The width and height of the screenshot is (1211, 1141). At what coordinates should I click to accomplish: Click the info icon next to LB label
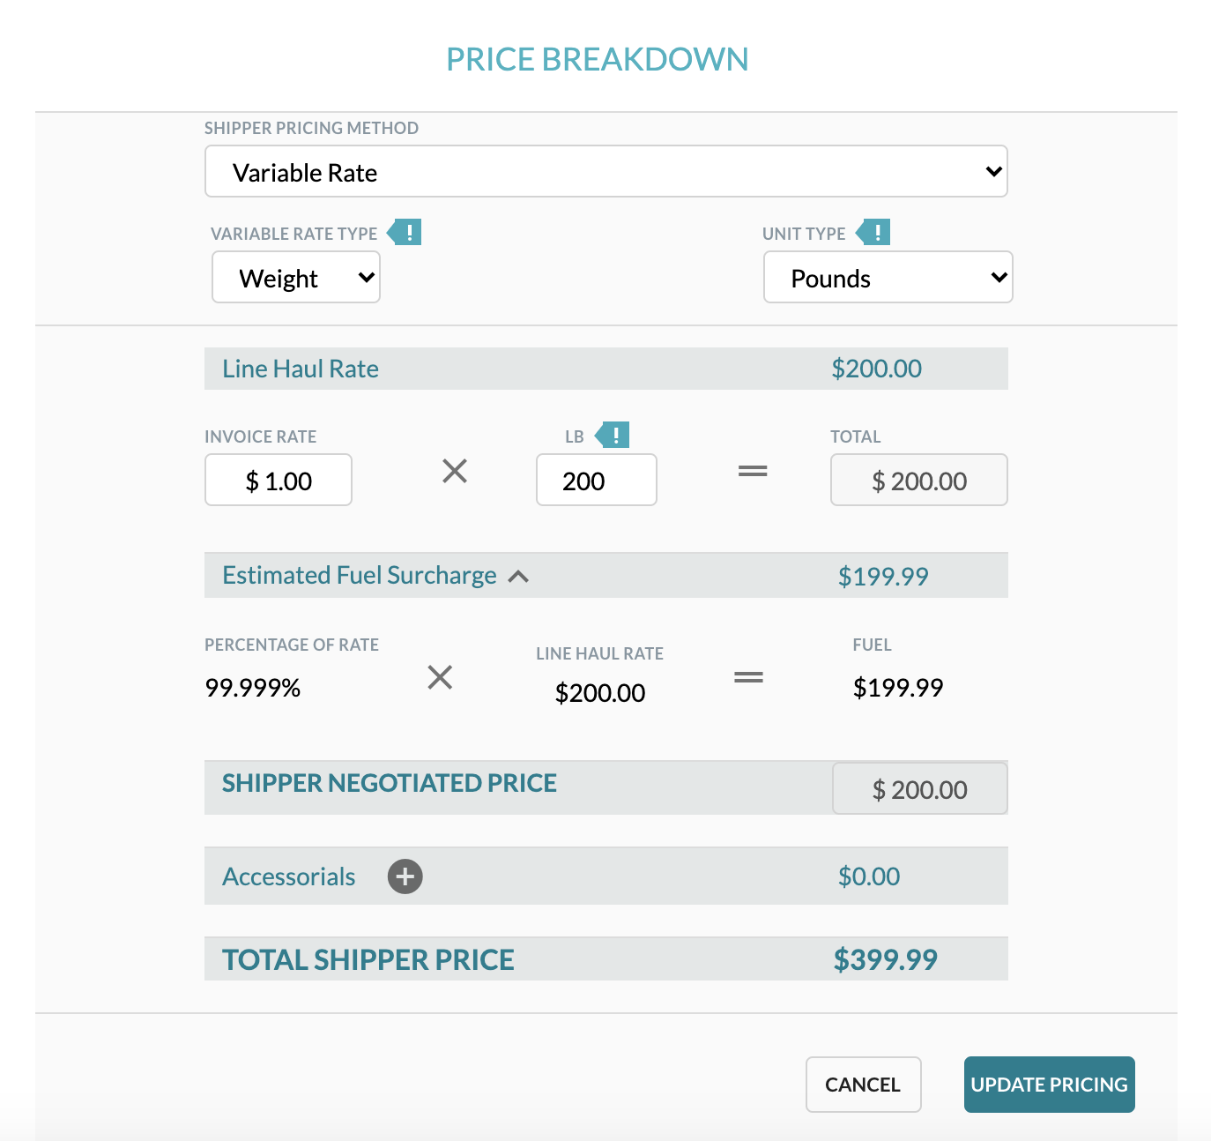[613, 435]
